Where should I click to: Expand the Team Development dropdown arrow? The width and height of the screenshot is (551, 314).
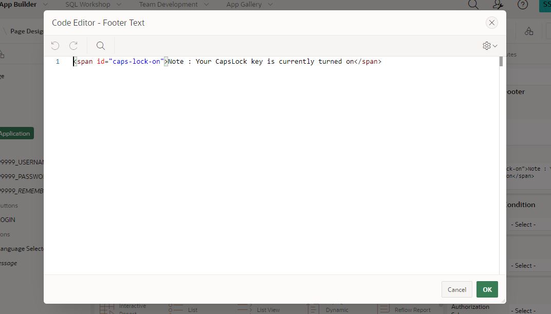pyautogui.click(x=206, y=5)
